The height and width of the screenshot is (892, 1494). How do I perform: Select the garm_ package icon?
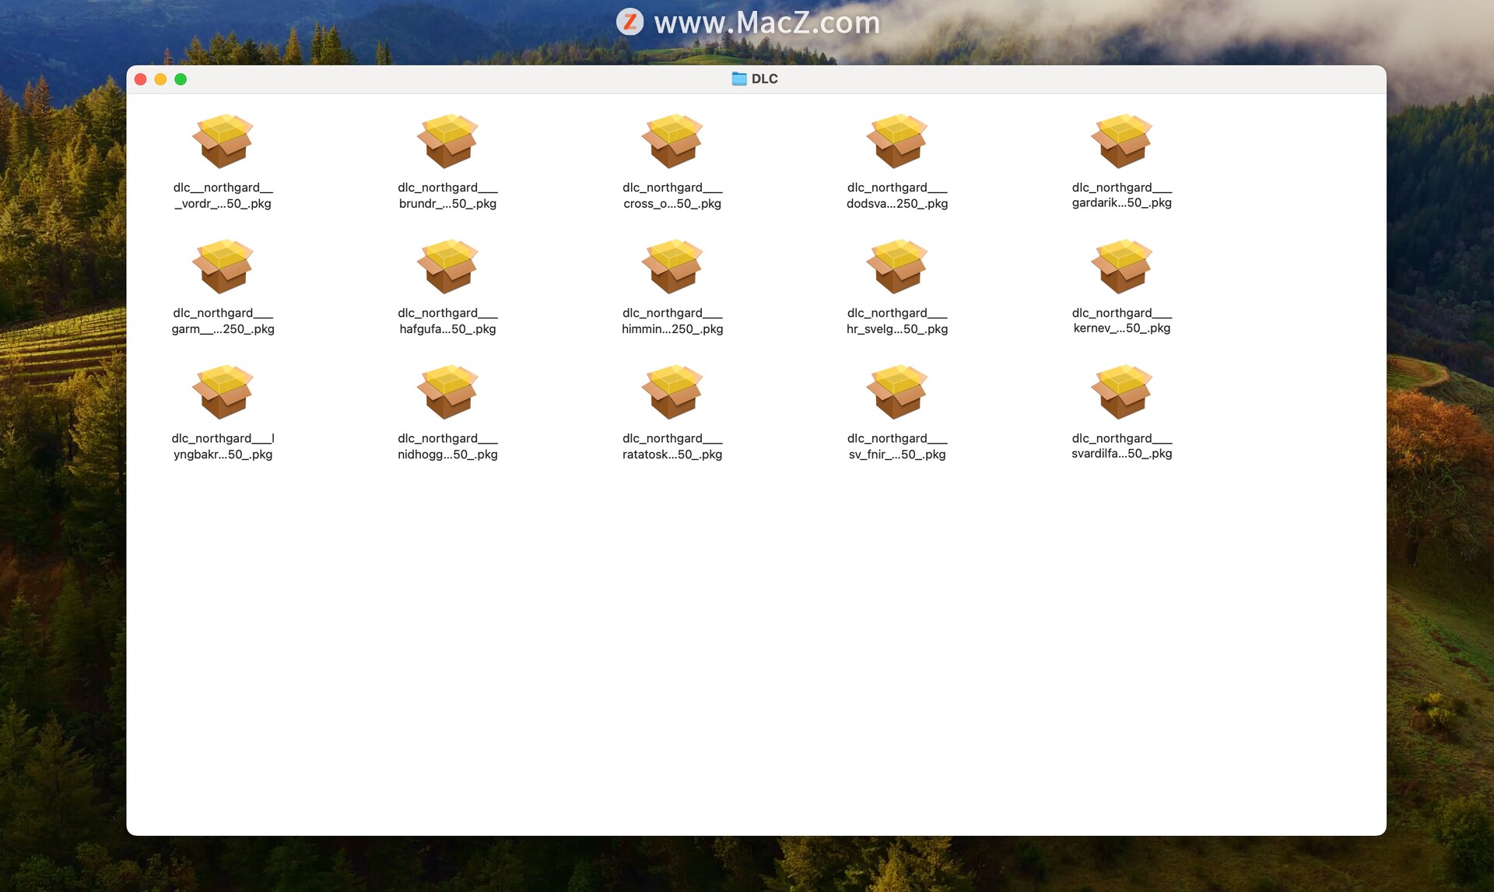pos(223,266)
